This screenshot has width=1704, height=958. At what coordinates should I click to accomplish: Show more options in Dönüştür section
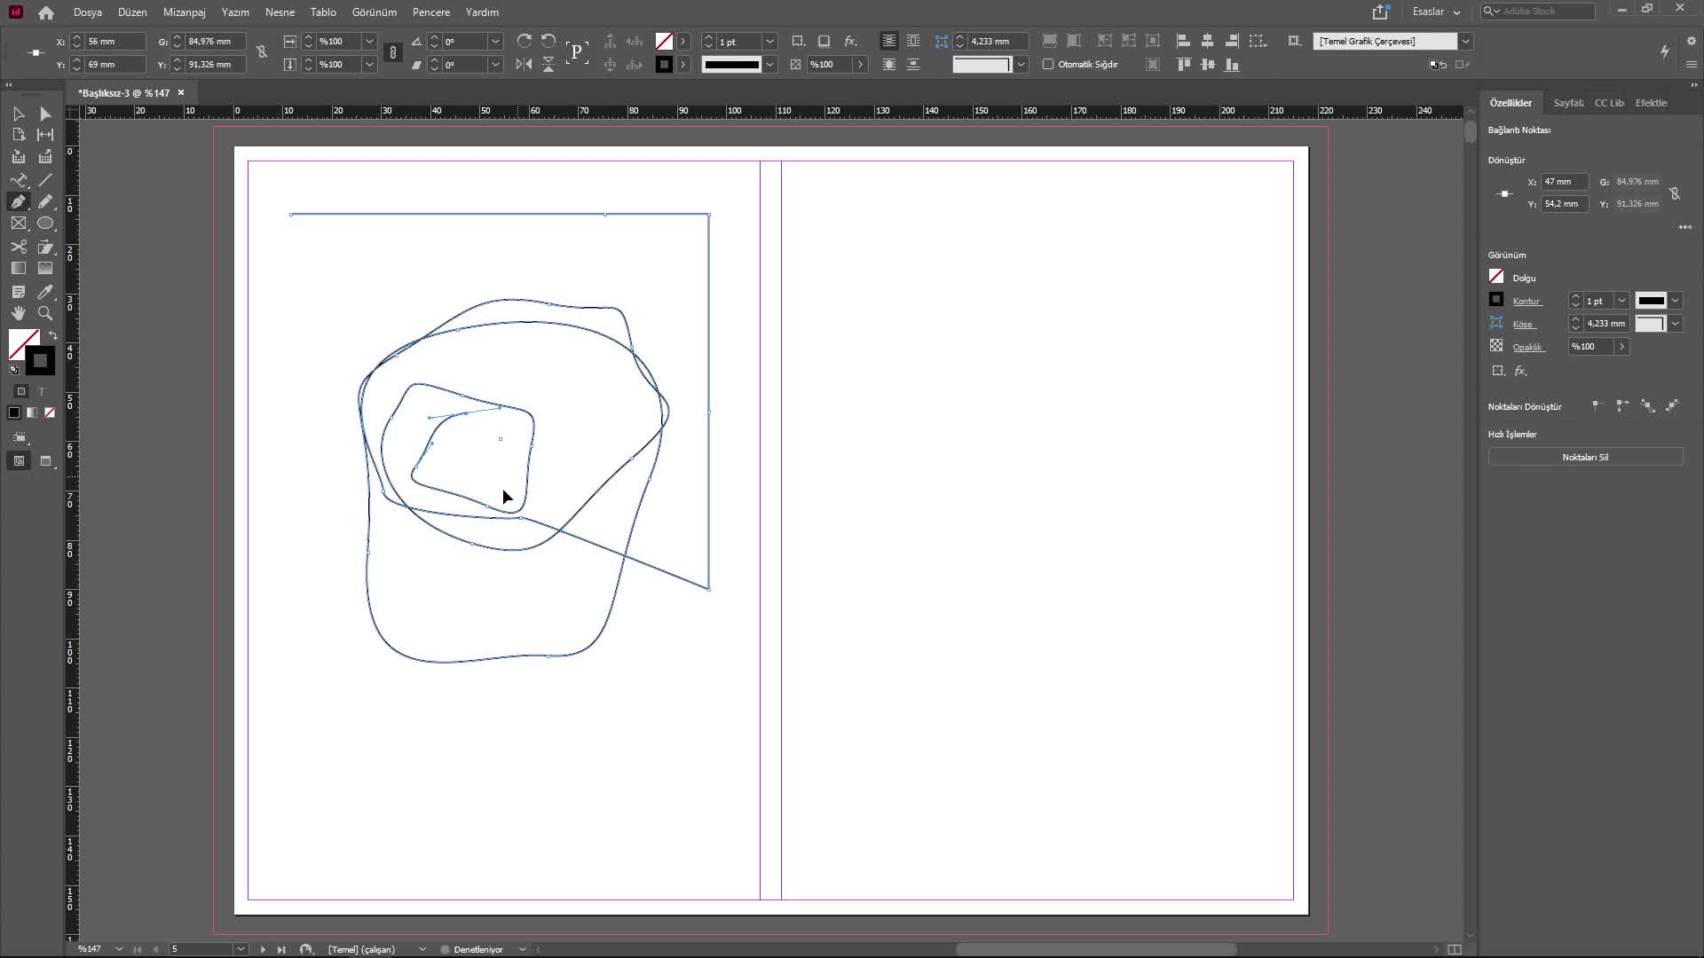(1684, 227)
